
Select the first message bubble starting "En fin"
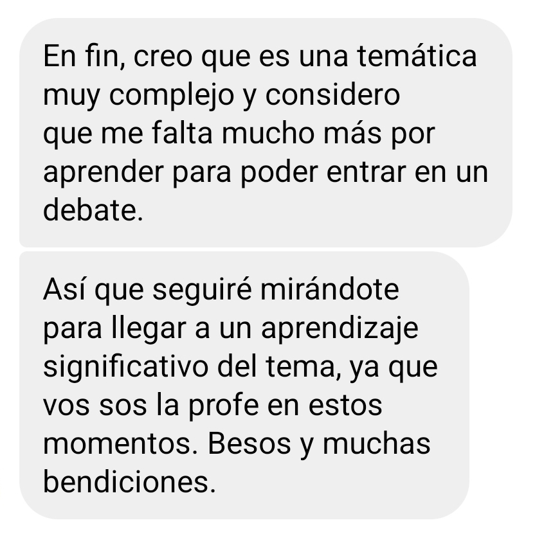[x=266, y=132]
